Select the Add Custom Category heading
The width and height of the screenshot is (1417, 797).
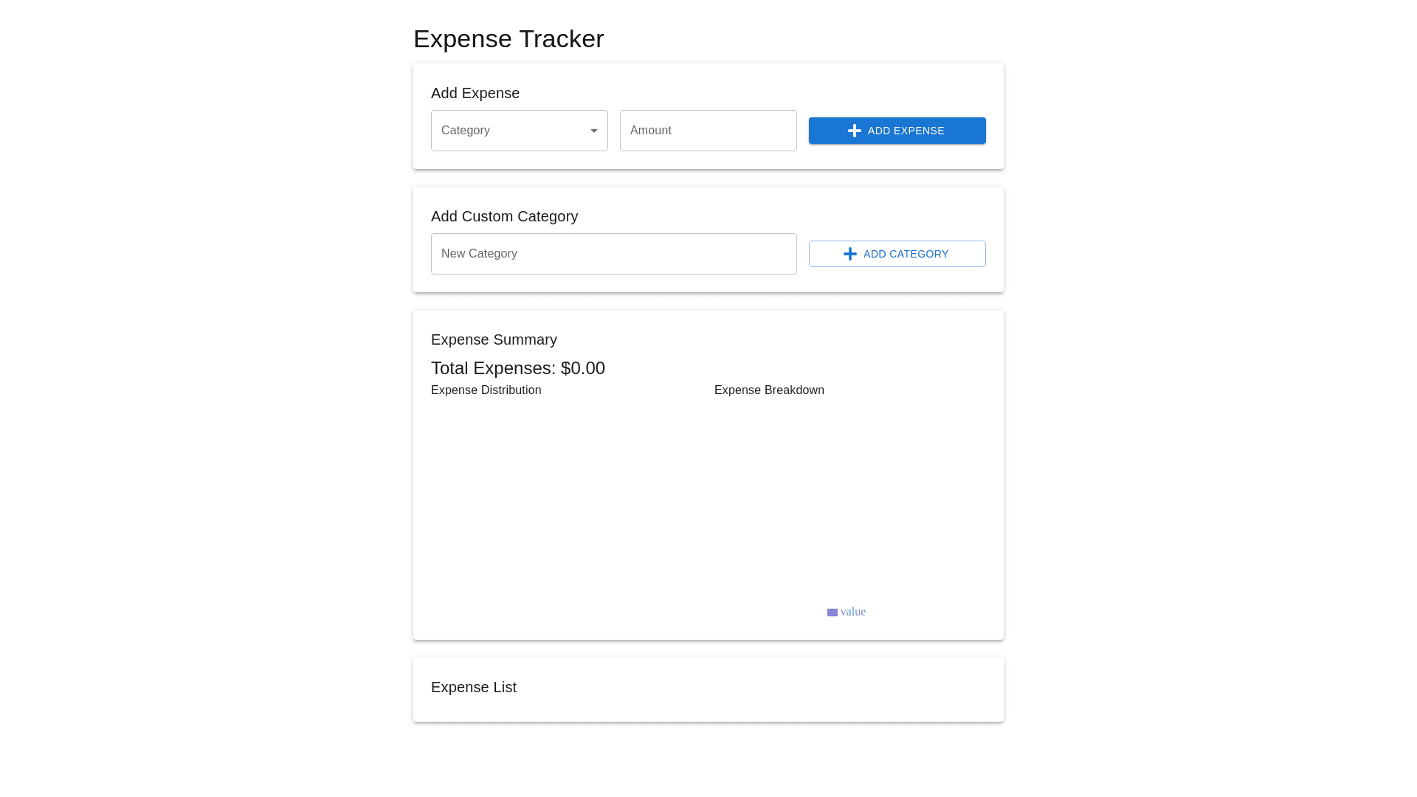[x=504, y=216]
